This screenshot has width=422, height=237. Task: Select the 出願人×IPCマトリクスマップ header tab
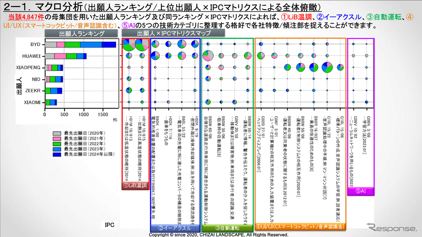point(174,34)
